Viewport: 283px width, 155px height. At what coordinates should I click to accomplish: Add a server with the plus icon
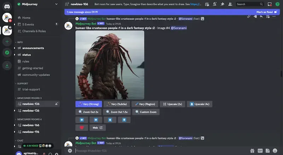point(7,41)
